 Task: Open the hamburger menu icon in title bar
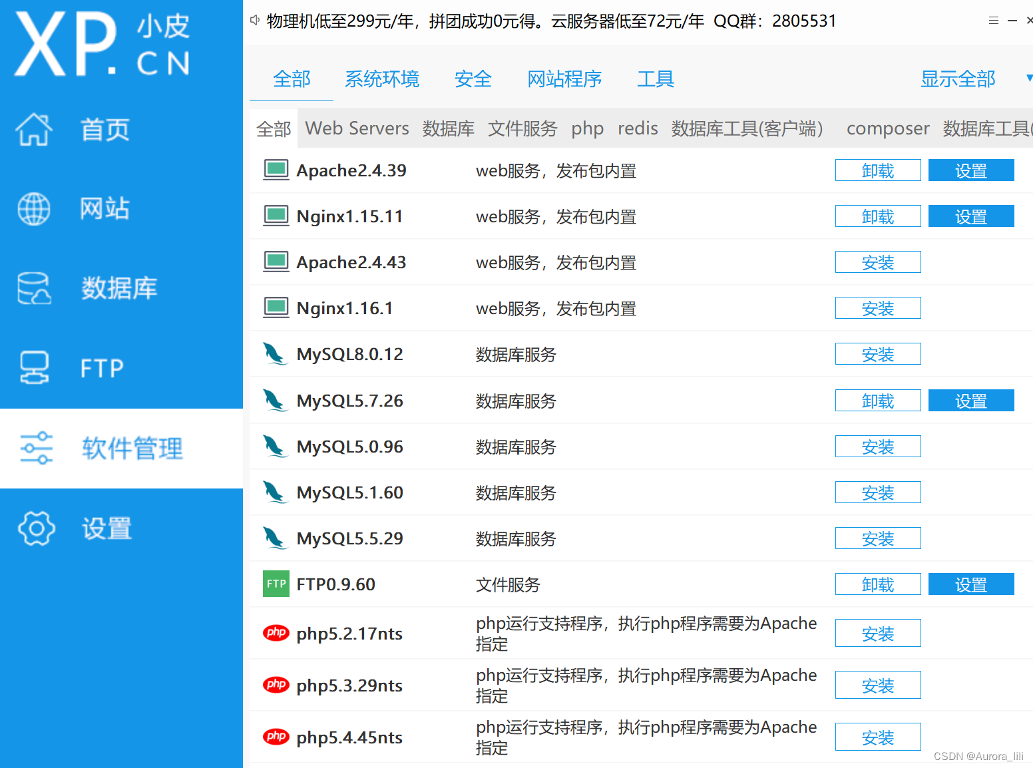pos(994,21)
